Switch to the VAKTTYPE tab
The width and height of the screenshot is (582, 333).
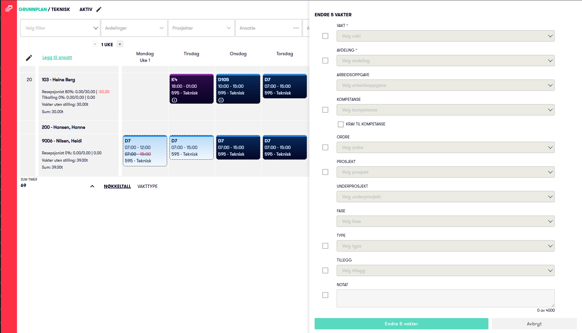point(147,186)
